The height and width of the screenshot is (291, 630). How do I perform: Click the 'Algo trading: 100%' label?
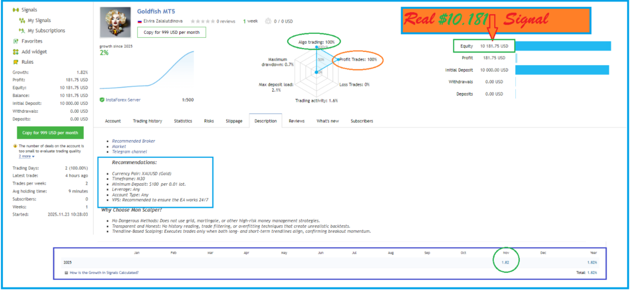point(316,43)
